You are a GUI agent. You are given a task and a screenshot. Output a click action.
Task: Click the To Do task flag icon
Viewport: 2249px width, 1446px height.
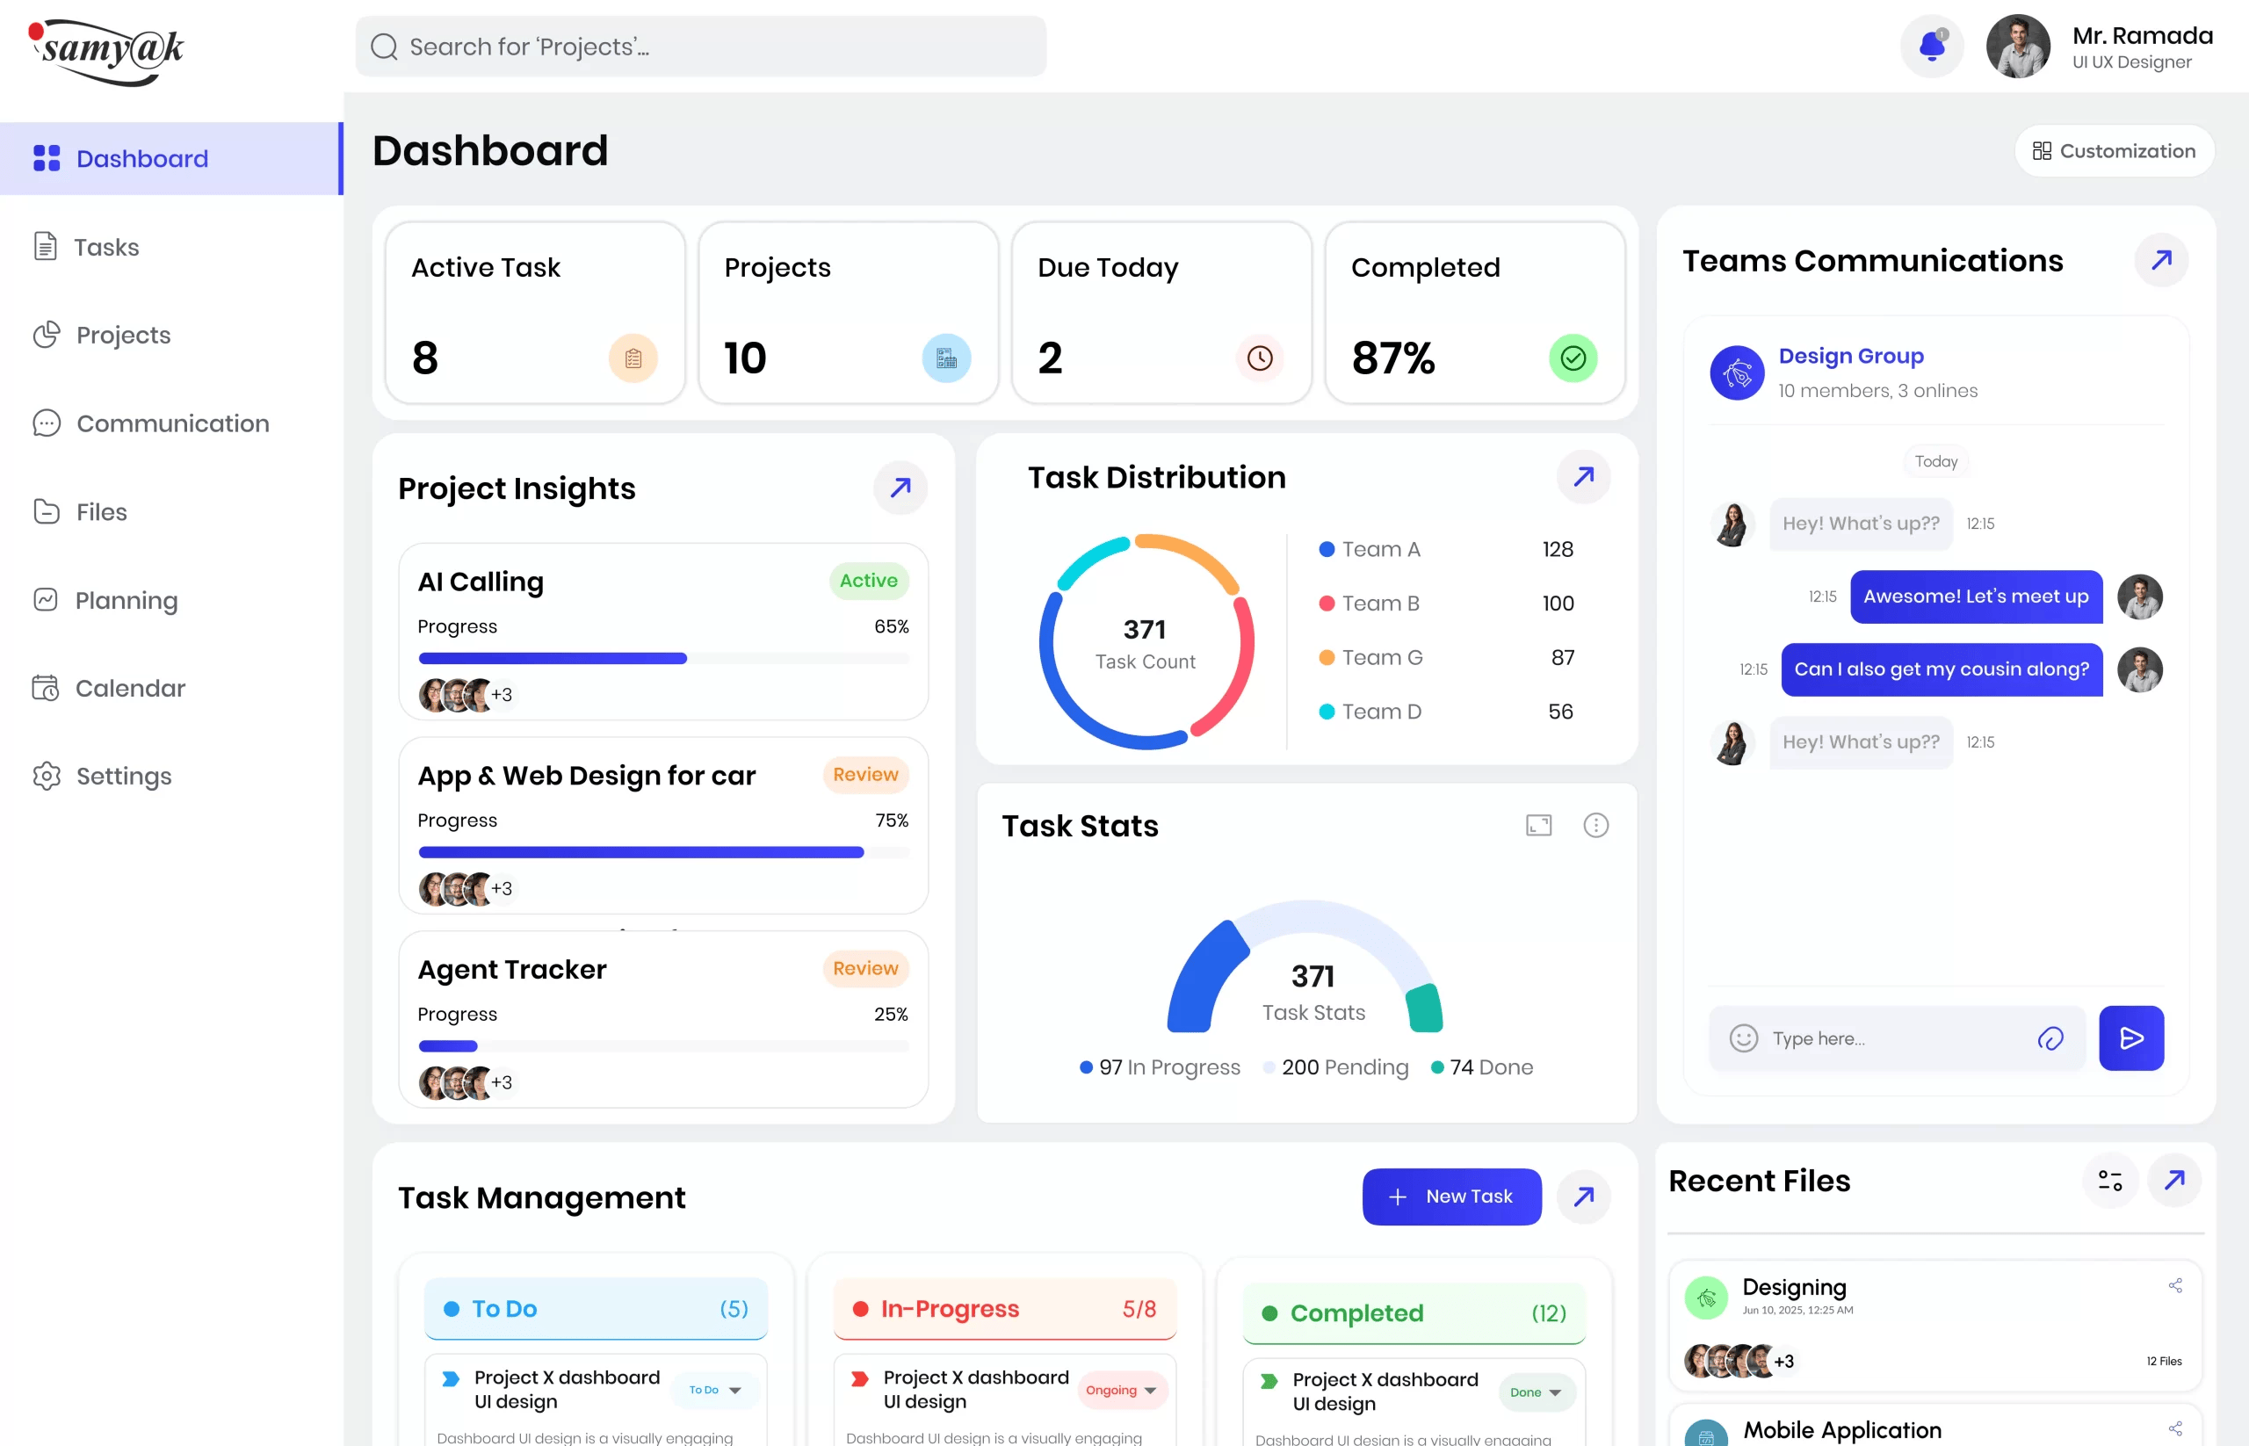(451, 1378)
